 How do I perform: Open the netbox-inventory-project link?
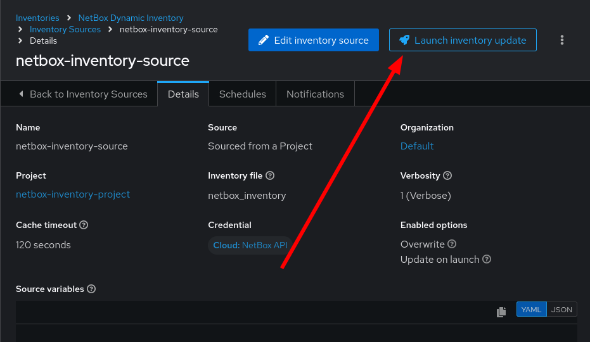pos(73,194)
